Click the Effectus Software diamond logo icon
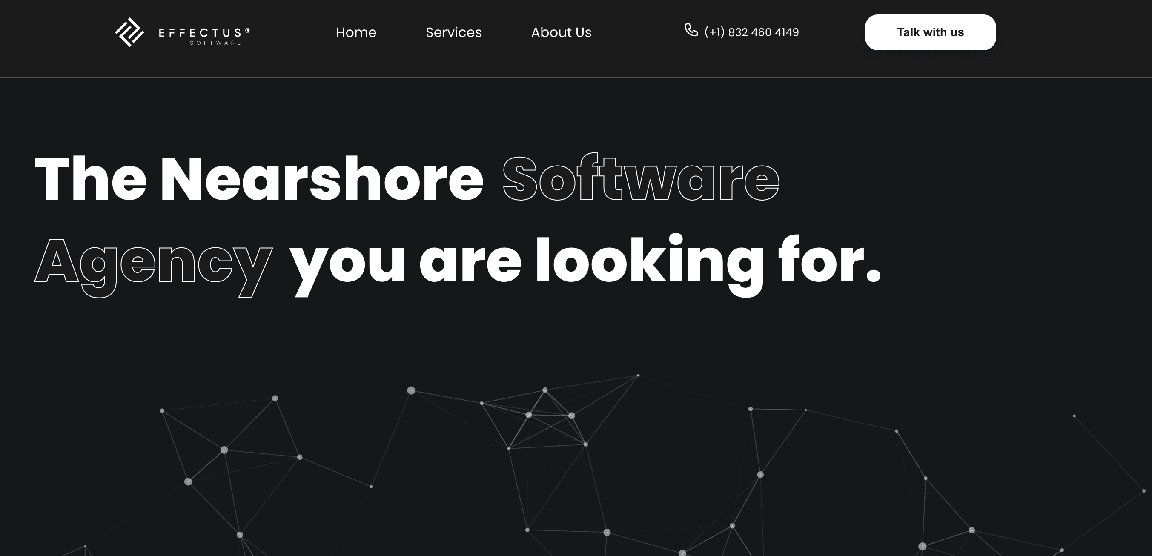The height and width of the screenshot is (556, 1152). coord(130,32)
